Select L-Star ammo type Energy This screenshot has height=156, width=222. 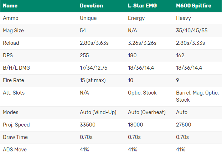click(136, 18)
